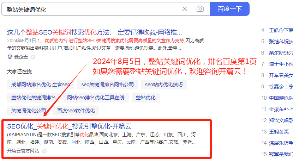Select related search 整站优化关键词排名
The width and height of the screenshot is (293, 162).
[34, 98]
